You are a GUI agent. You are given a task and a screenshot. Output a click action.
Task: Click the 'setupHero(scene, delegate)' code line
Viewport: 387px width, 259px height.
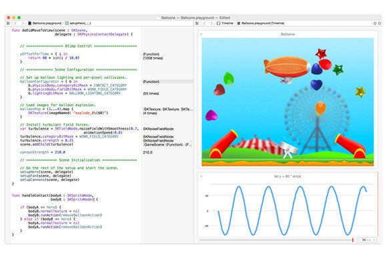(x=47, y=172)
